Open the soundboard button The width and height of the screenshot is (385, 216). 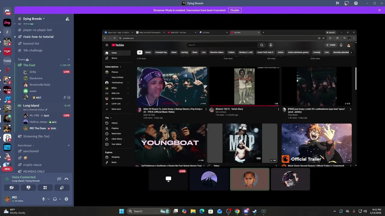point(62,187)
